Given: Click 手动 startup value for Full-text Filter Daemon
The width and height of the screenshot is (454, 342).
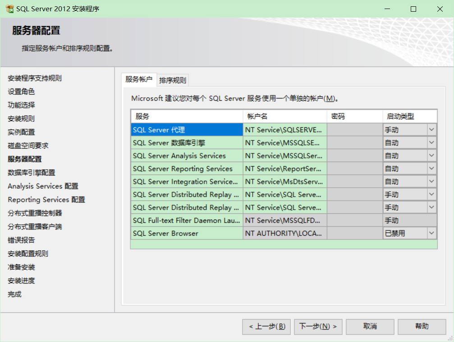Looking at the screenshot, I should point(410,220).
